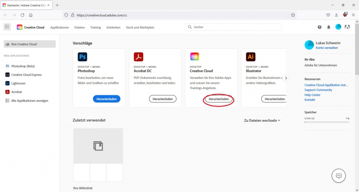
Task: Expand Zu Dateien wechseln dropdown
Action: [x=262, y=120]
